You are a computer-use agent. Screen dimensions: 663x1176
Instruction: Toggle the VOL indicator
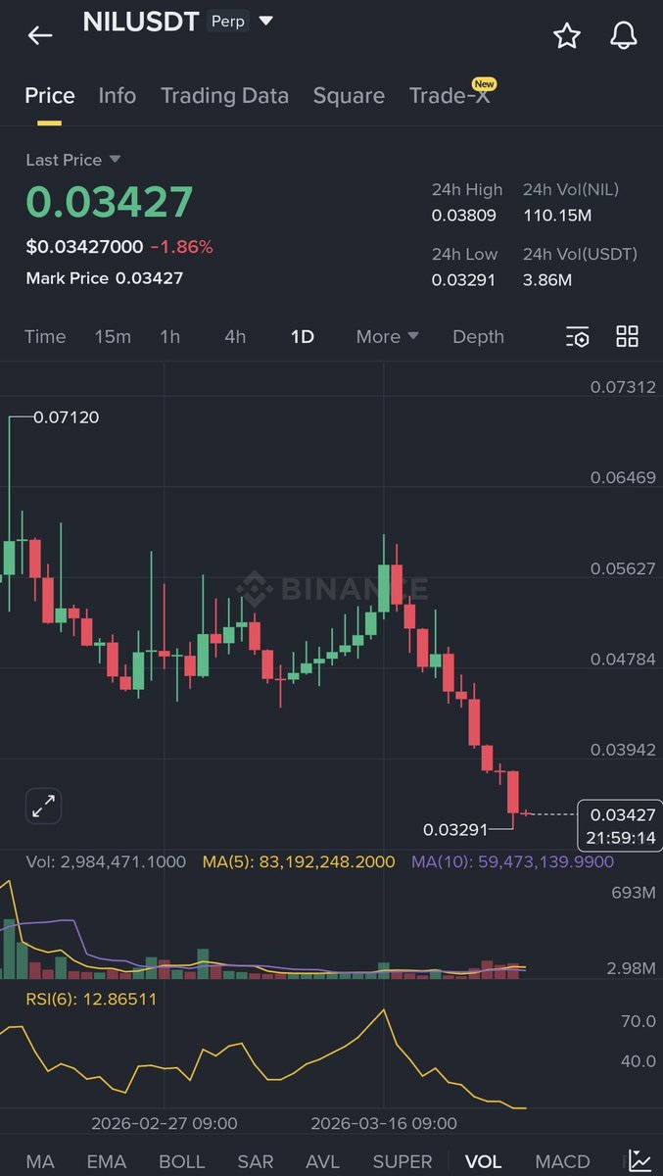point(484,1161)
